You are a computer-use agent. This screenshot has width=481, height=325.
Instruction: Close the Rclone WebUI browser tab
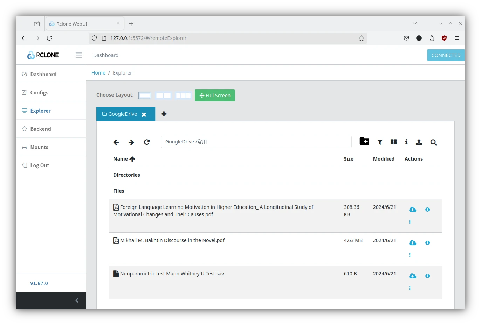pos(118,23)
